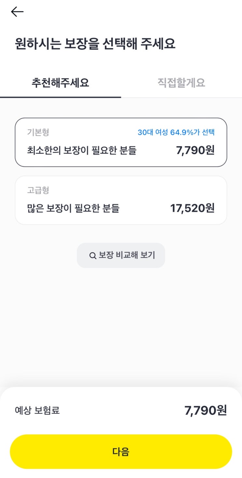Click the 기본형 title text

(x=38, y=132)
